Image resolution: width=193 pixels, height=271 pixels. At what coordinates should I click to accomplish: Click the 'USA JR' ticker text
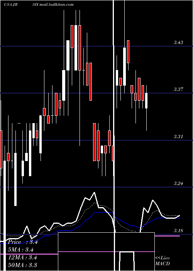[x=11, y=5]
